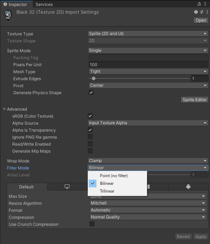
Task: Collapse the Advanced section
Action: tap(5, 109)
